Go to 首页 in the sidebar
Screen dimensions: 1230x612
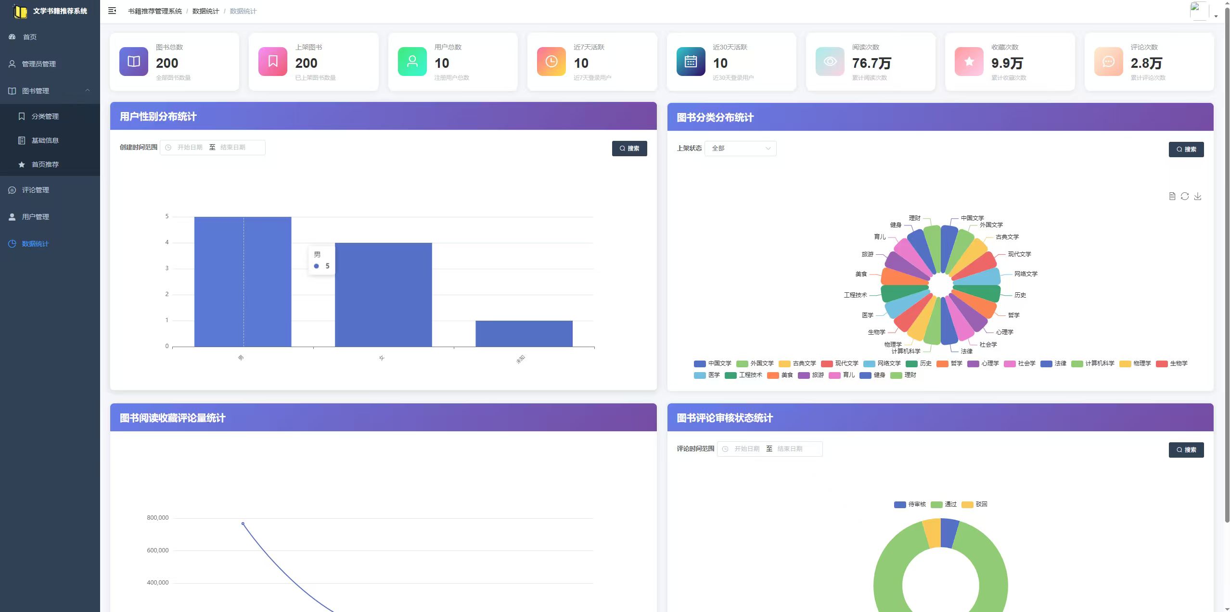tap(50, 37)
